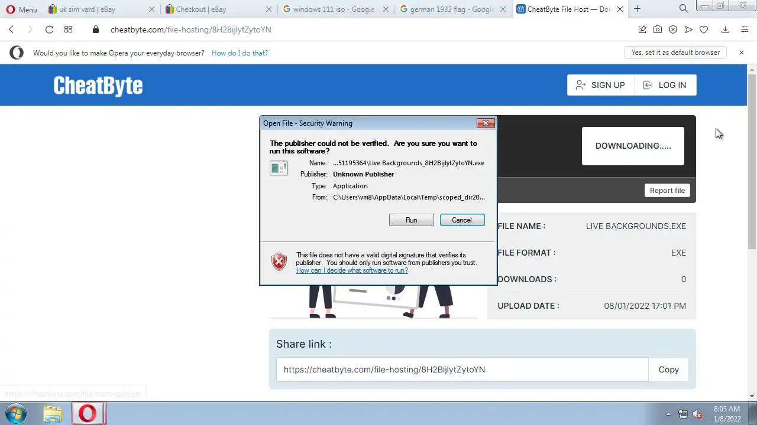This screenshot has width=757, height=425.
Task: Go forward with the browser forward arrow
Action: pyautogui.click(x=30, y=30)
